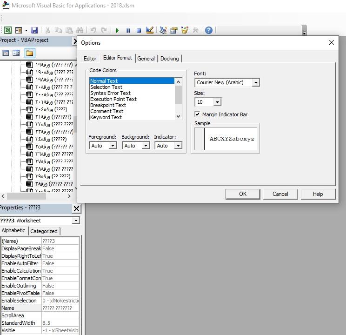Select the Categorized properties tab
The height and width of the screenshot is (335, 346).
pyautogui.click(x=44, y=231)
